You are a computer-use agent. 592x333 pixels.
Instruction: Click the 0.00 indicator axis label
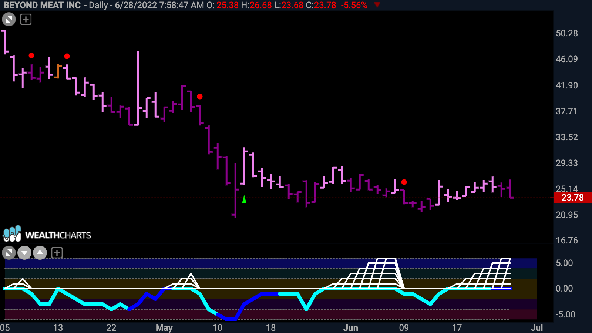(x=564, y=289)
